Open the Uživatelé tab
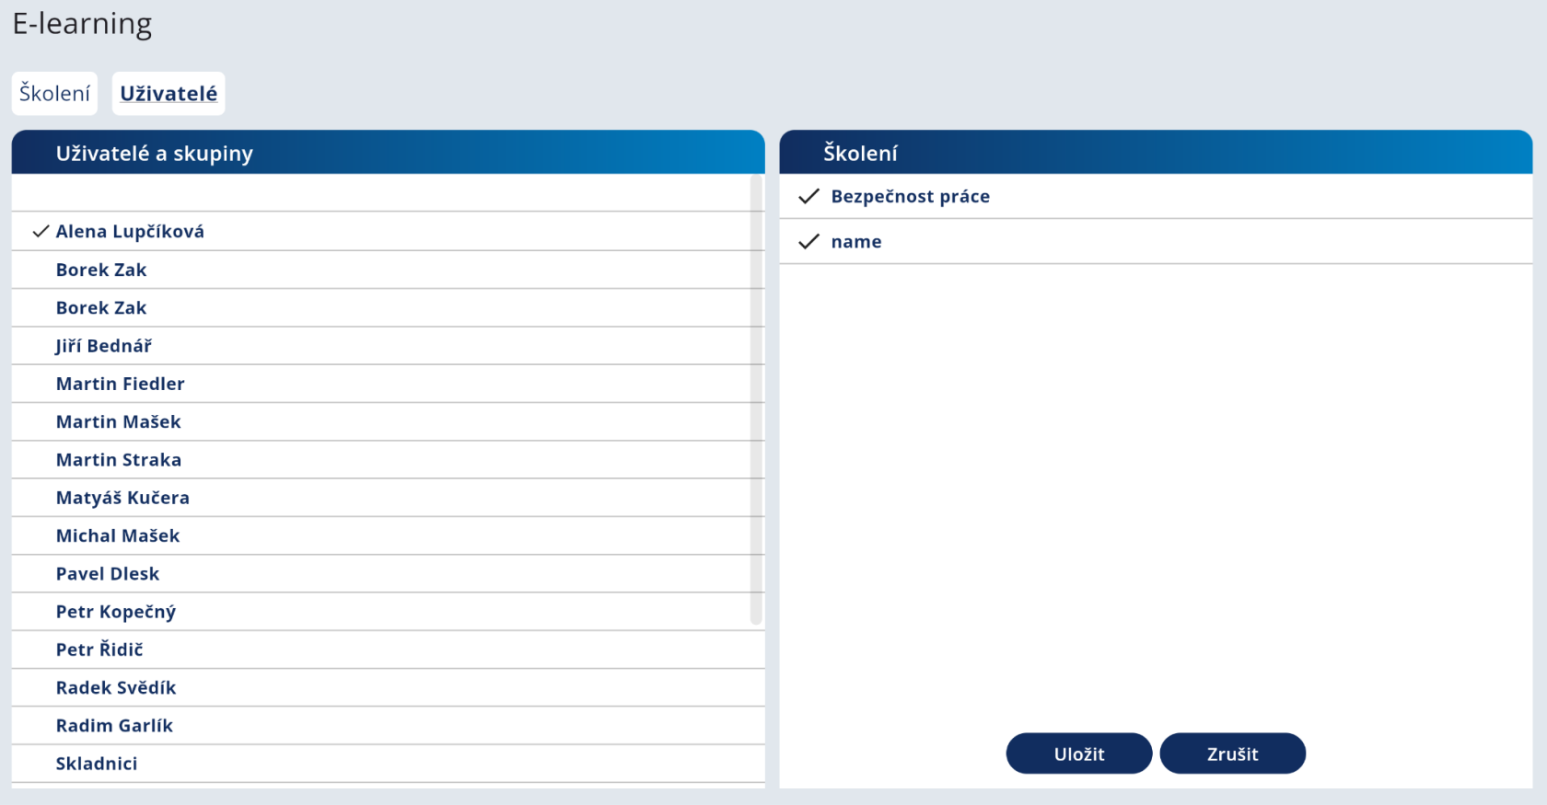 [x=169, y=94]
